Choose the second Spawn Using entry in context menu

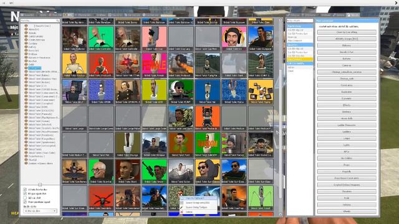[198, 207]
